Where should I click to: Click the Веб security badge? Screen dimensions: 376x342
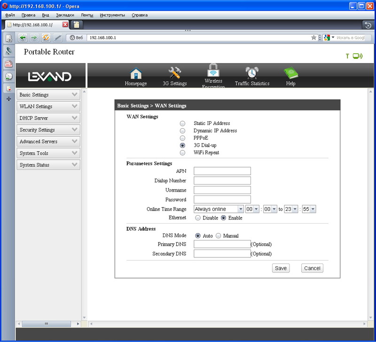tap(76, 38)
